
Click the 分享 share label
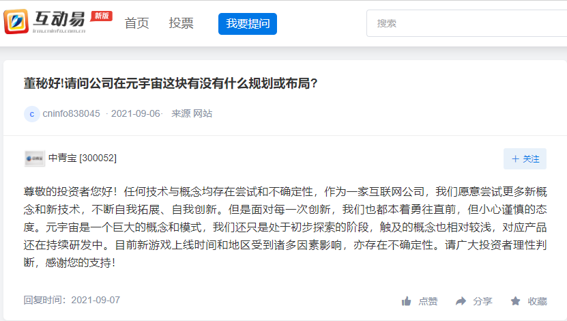pyautogui.click(x=482, y=301)
